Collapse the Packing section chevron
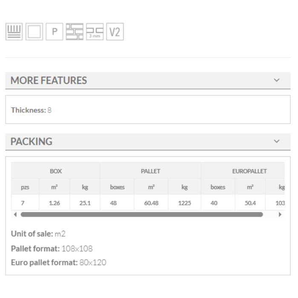The width and height of the screenshot is (298, 298). [277, 141]
